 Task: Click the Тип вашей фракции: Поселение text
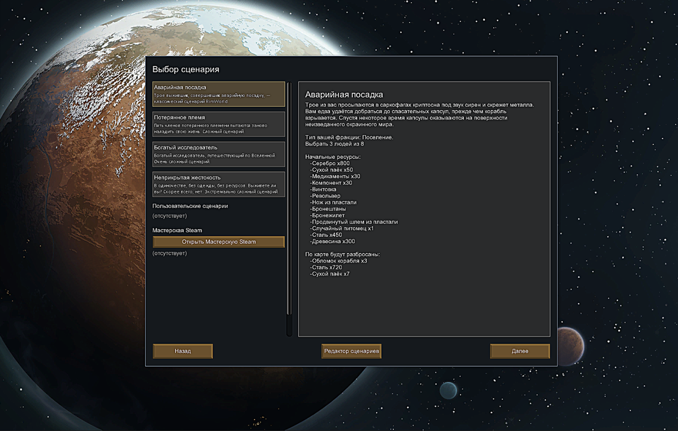click(349, 137)
